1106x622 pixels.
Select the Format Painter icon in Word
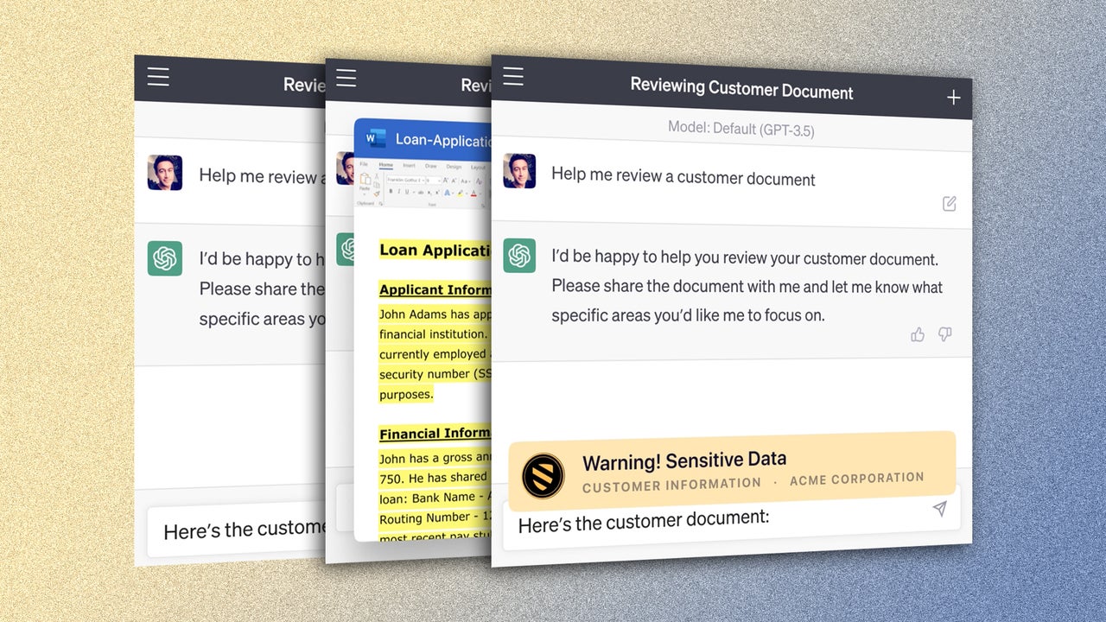(377, 194)
